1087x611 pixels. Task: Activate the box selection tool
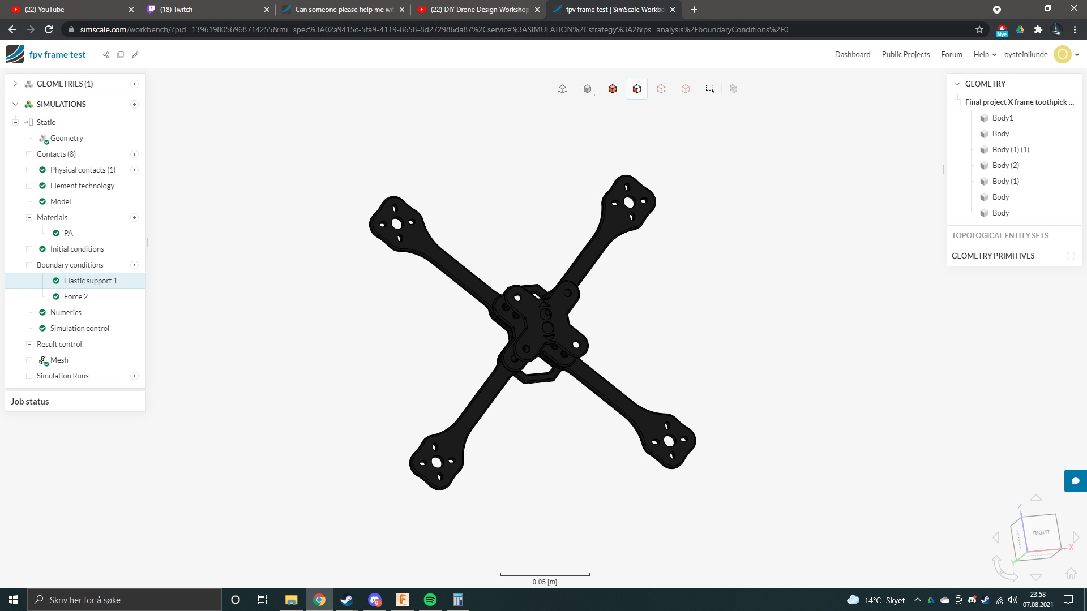tap(710, 89)
